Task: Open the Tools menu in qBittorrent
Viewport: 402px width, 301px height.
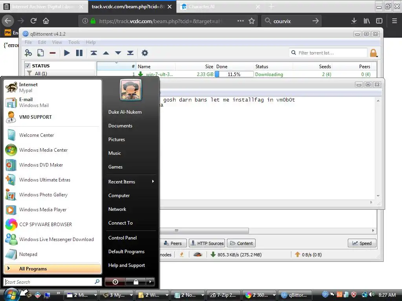Action: 74,42
